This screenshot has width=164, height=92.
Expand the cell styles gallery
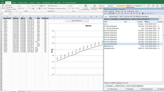click(x=145, y=7)
